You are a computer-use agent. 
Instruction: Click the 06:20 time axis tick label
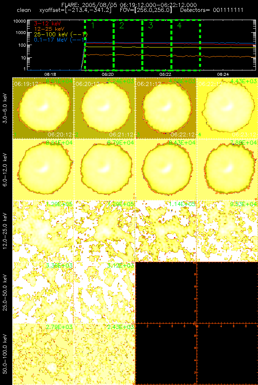coord(107,74)
